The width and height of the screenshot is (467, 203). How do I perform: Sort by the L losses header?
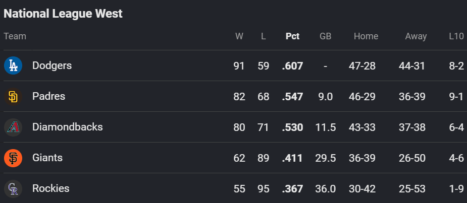(263, 36)
